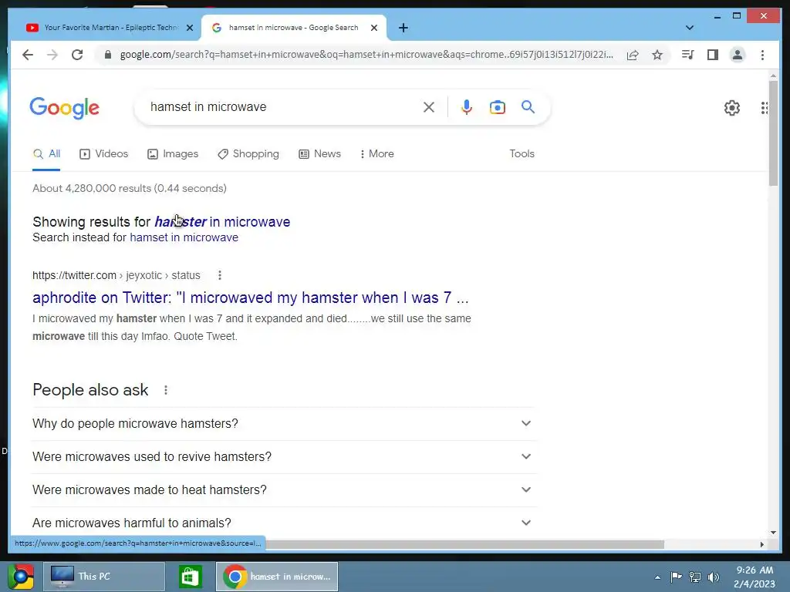The width and height of the screenshot is (790, 592).
Task: Share this page via the share icon
Action: point(633,55)
